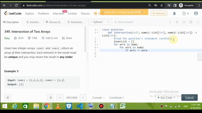Image resolution: width=202 pixels, height=113 pixels.
Task: Click the editor info icon
Action: [170, 22]
